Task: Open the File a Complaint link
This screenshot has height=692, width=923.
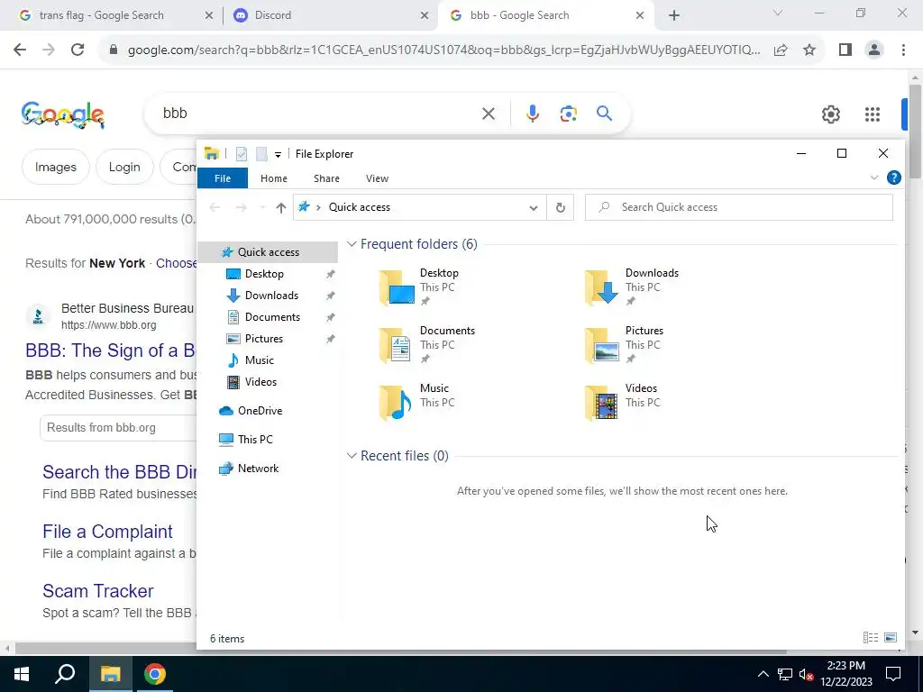Action: click(x=107, y=532)
